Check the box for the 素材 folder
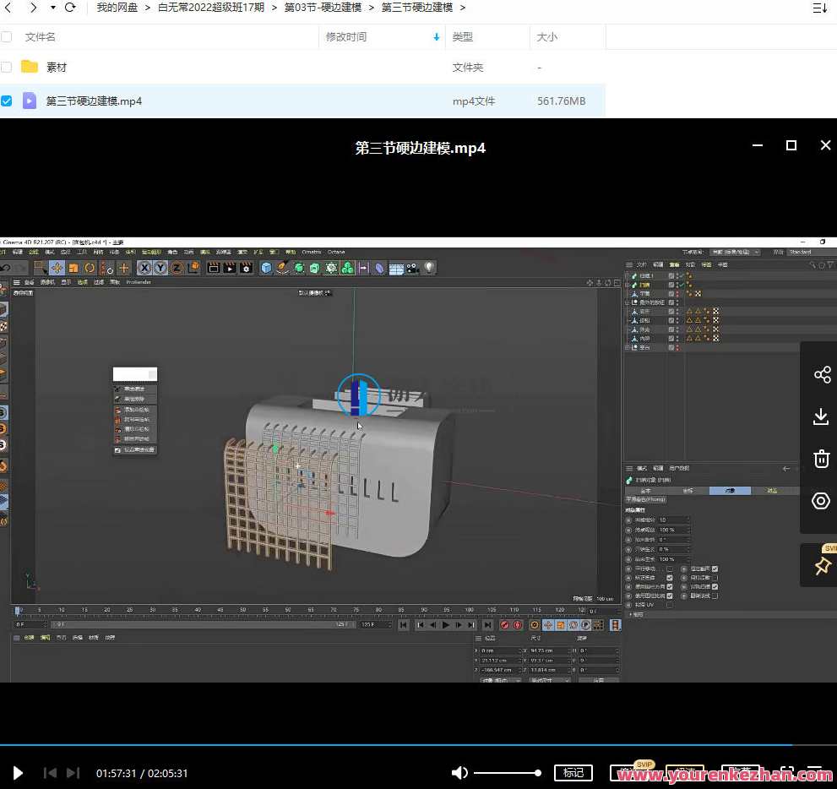Screen dimensions: 837x789 click(x=7, y=67)
